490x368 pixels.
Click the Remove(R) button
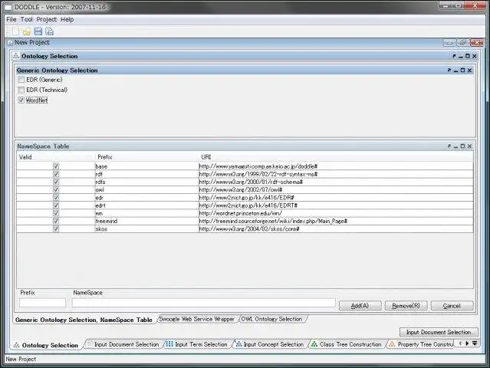click(x=406, y=306)
